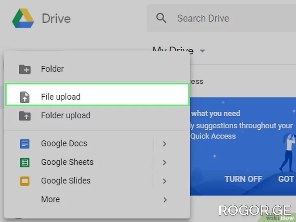Image resolution: width=296 pixels, height=222 pixels.
Task: Expand the More submenu chevron
Action: (165, 200)
